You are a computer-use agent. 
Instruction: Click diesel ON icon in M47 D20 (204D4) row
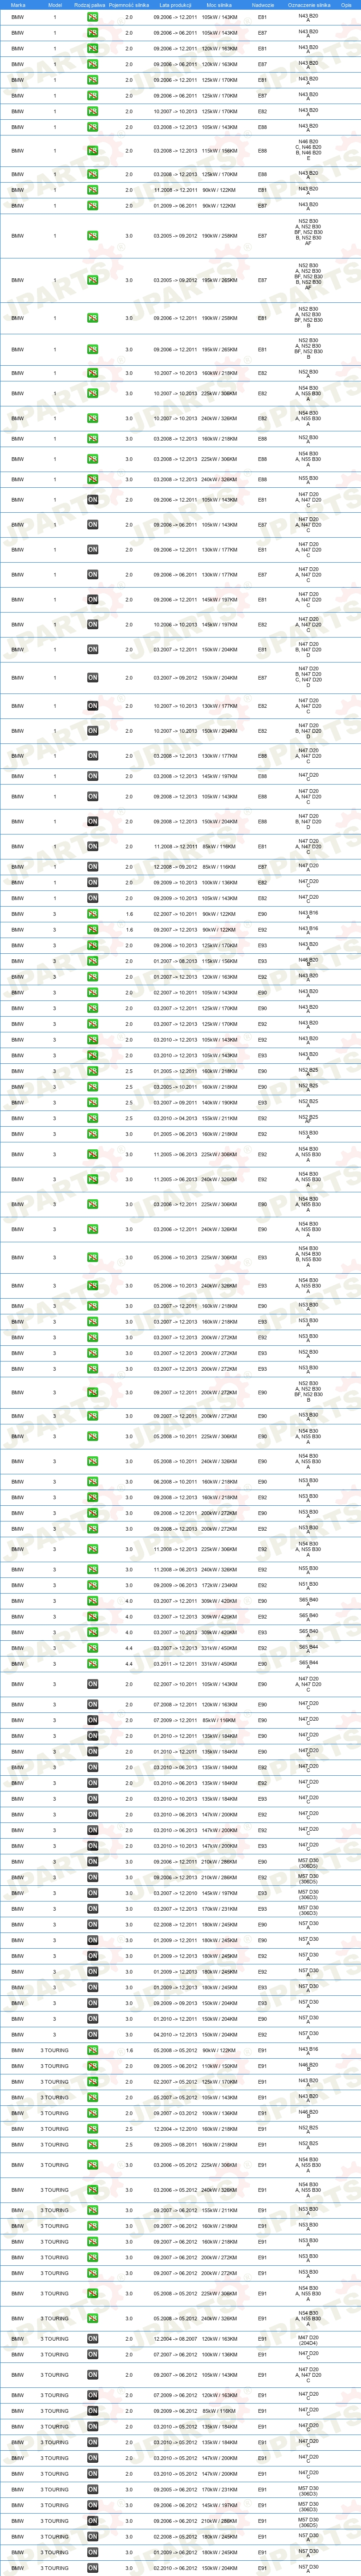92,2339
